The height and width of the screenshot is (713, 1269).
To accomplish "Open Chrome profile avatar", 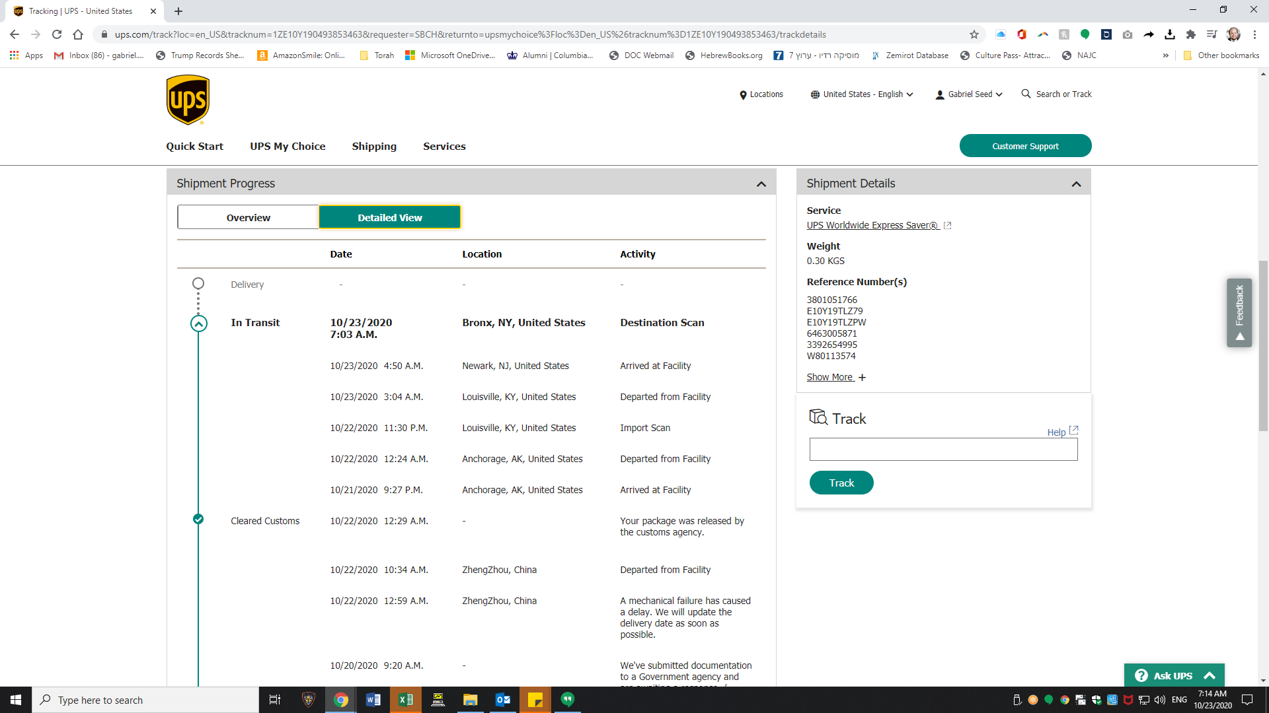I will coord(1233,34).
